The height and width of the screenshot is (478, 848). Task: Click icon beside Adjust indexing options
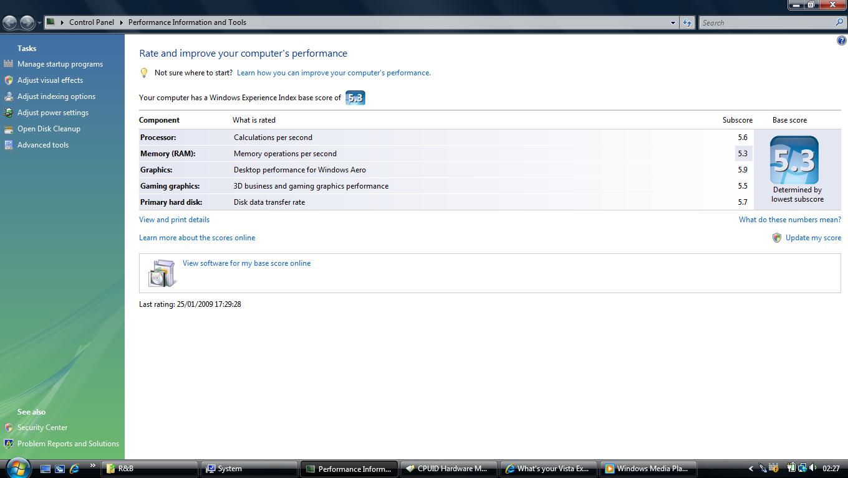point(8,96)
